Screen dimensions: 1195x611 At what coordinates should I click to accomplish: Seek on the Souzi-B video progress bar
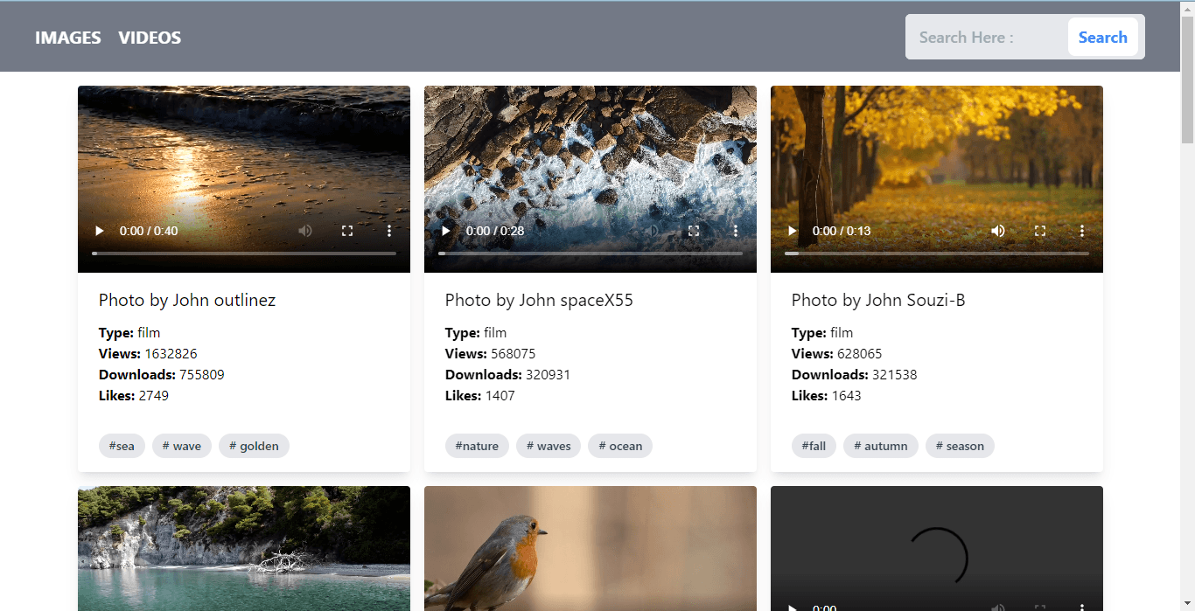937,253
